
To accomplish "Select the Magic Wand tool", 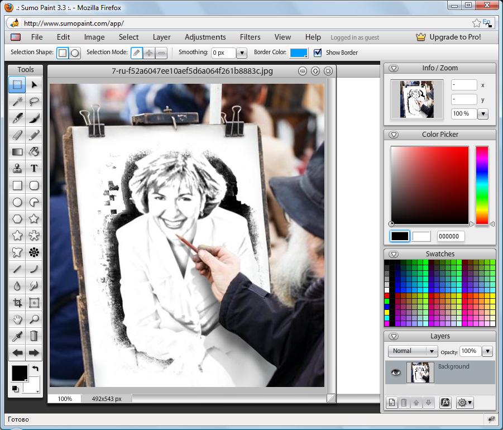I will (x=17, y=102).
